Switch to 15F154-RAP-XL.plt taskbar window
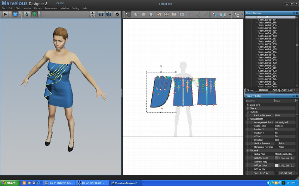This screenshot has width=299, height=186. point(92,183)
